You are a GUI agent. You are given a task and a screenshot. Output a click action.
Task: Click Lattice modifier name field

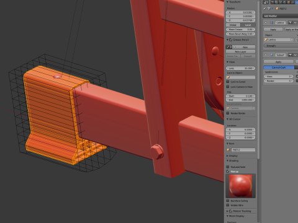click(280, 23)
